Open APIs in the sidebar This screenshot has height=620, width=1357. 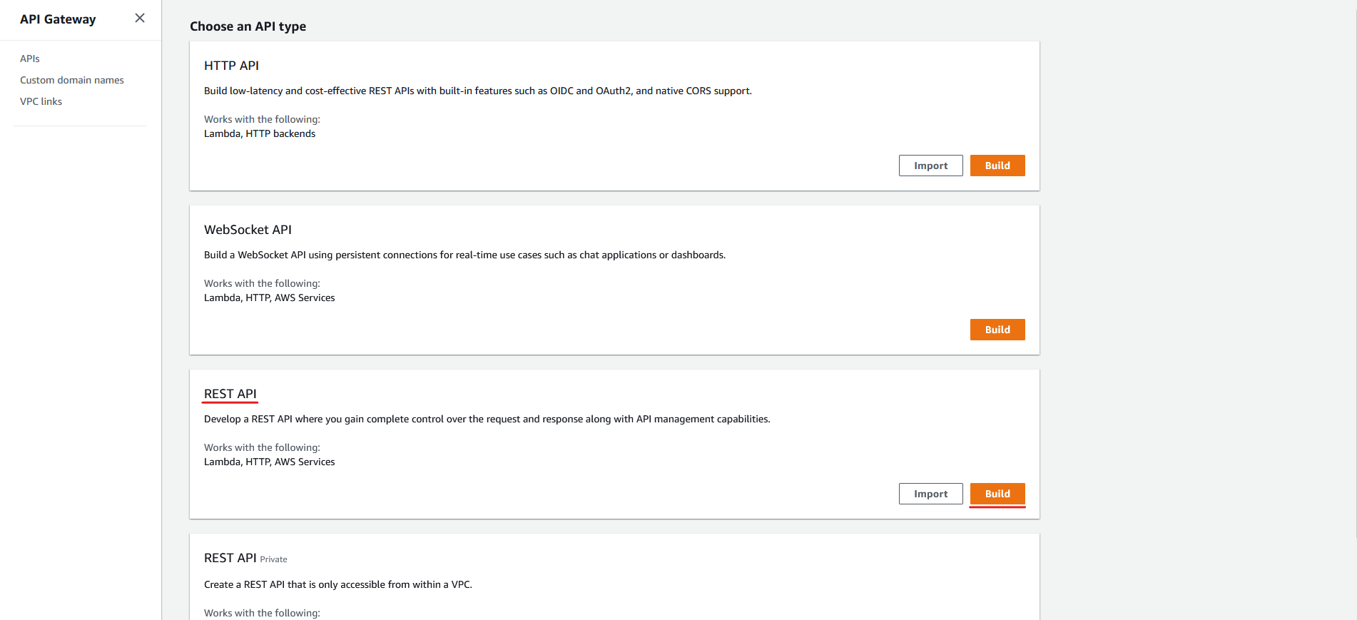pos(30,59)
